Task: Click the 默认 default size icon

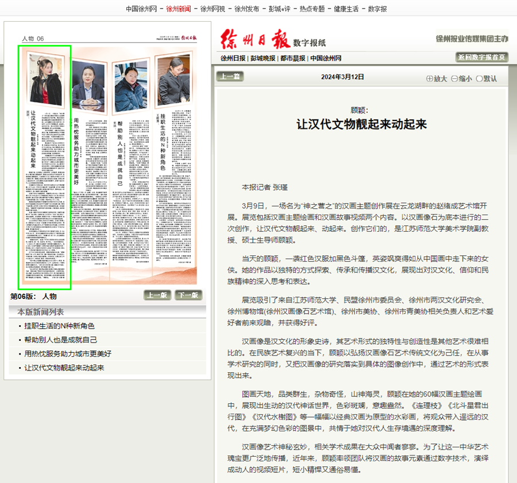Action: (479, 79)
